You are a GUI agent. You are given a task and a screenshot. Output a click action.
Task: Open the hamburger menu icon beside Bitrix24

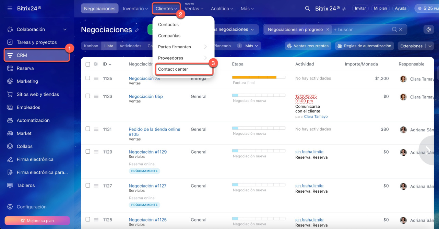coord(10,8)
